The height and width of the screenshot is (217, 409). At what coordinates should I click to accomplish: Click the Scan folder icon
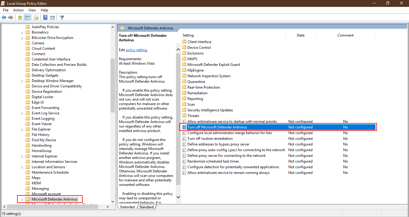coord(184,104)
